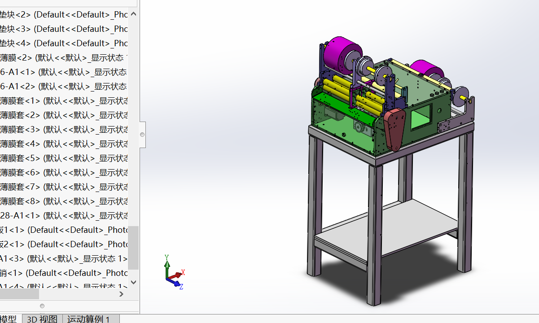Switch to the 3D 视图 tab
Viewport: 539px width, 323px height.
tap(42, 319)
